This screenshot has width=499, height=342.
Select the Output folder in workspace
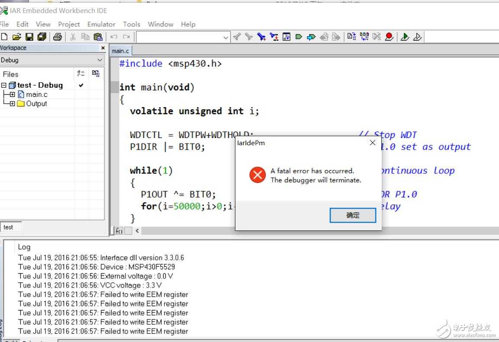(x=36, y=104)
